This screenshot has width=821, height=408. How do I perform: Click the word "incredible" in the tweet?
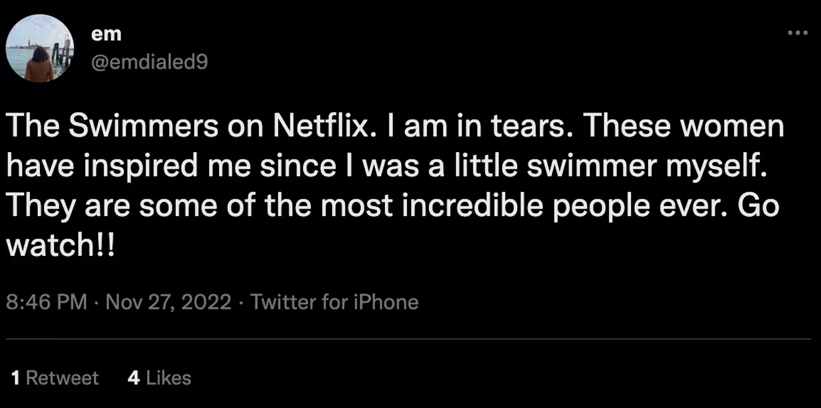pyautogui.click(x=473, y=206)
